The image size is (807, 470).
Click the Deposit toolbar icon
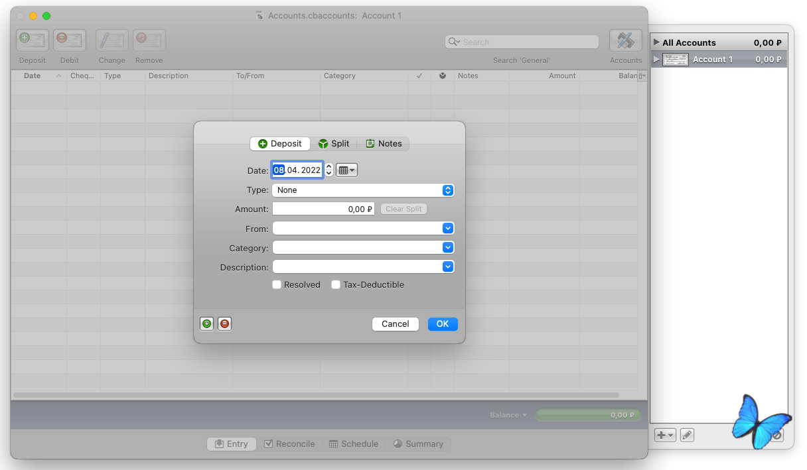click(x=33, y=40)
